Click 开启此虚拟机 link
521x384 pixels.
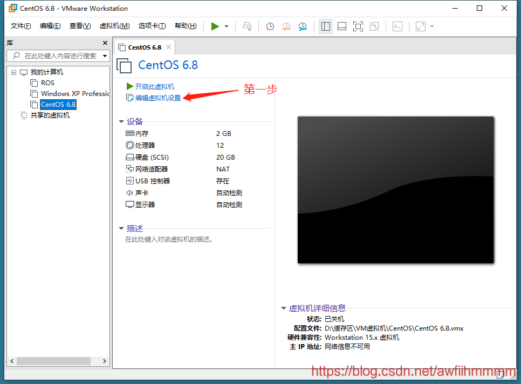point(154,86)
